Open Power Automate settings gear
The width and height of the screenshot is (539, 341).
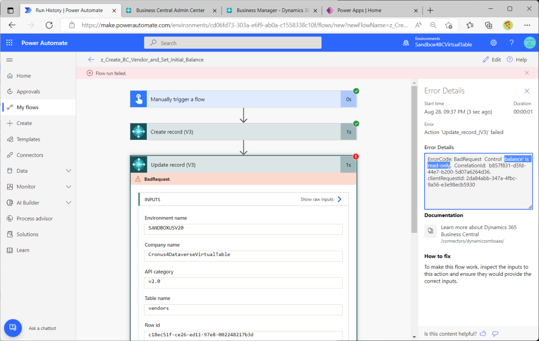click(493, 43)
